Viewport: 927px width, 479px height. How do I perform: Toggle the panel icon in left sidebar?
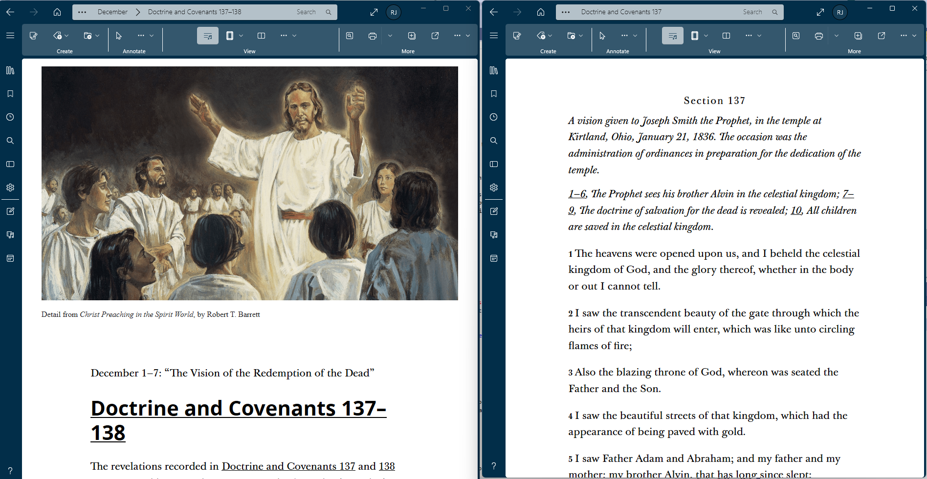pos(10,164)
